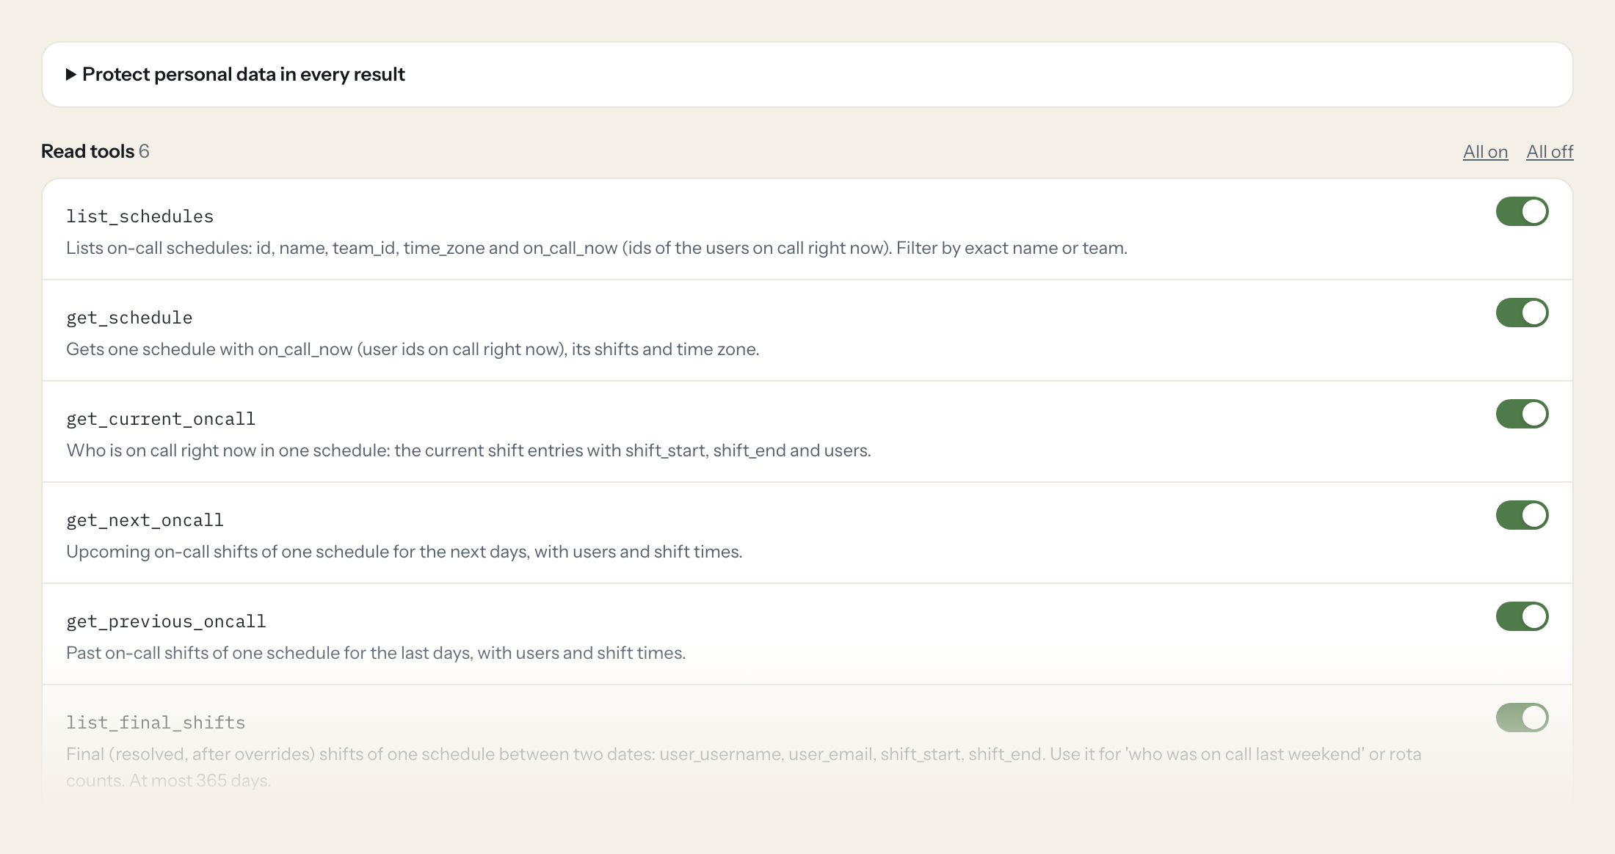Click the get_next_oncall description text

pos(404,552)
